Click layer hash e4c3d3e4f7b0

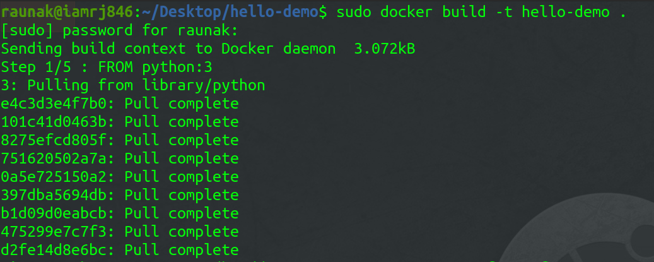point(59,104)
